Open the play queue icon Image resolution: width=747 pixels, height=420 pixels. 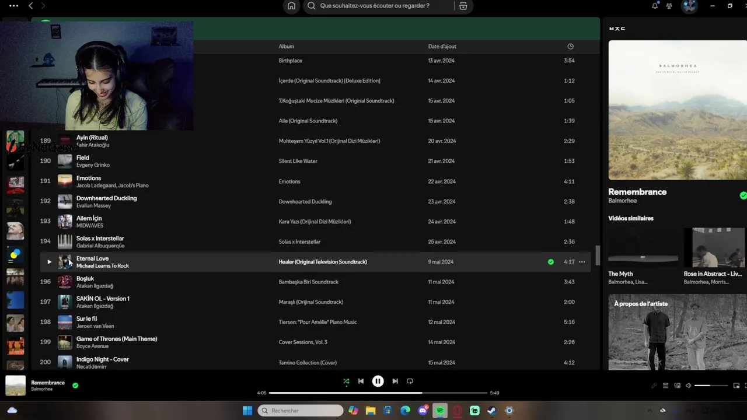pos(665,386)
